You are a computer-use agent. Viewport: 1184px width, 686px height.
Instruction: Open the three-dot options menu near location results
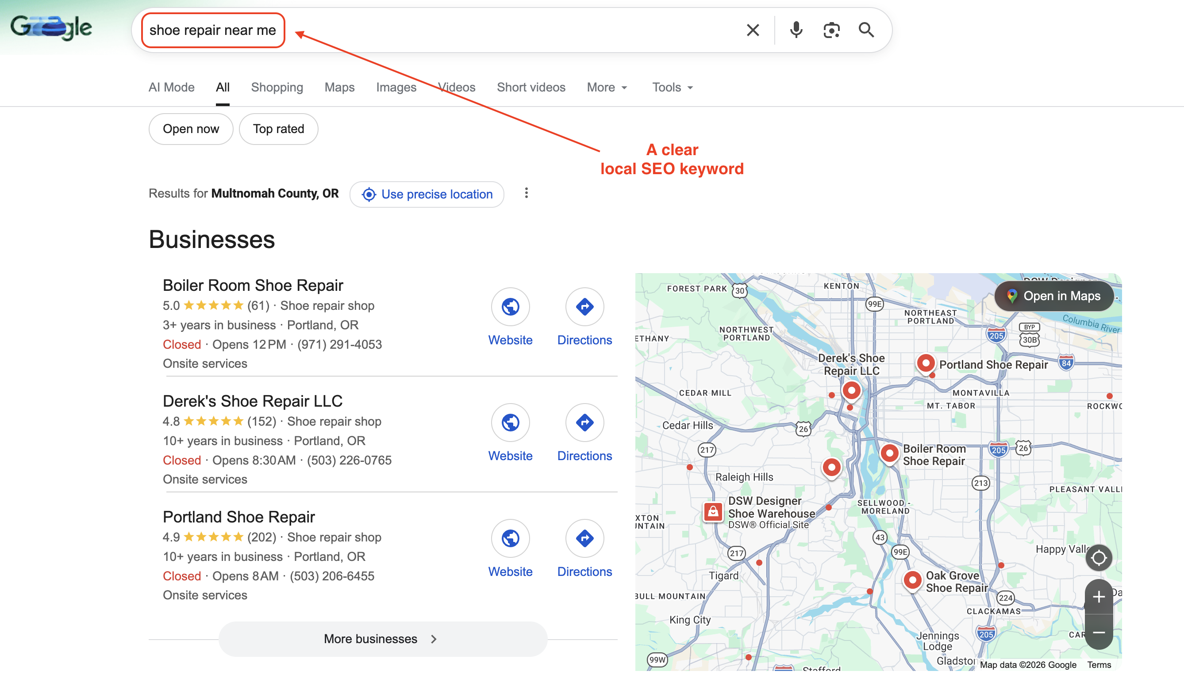tap(526, 193)
